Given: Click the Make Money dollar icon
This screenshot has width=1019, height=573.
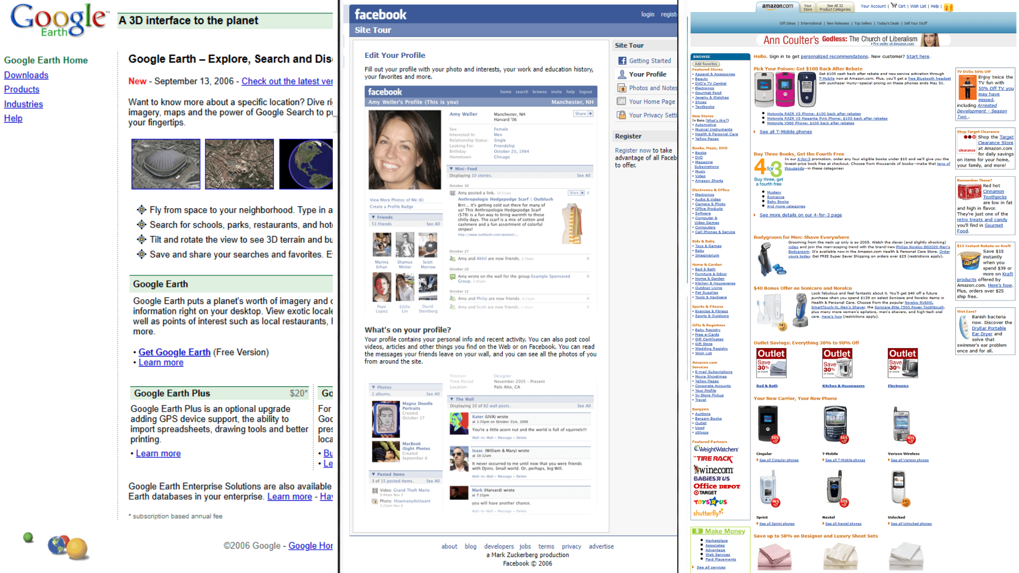Looking at the screenshot, I should (x=698, y=531).
